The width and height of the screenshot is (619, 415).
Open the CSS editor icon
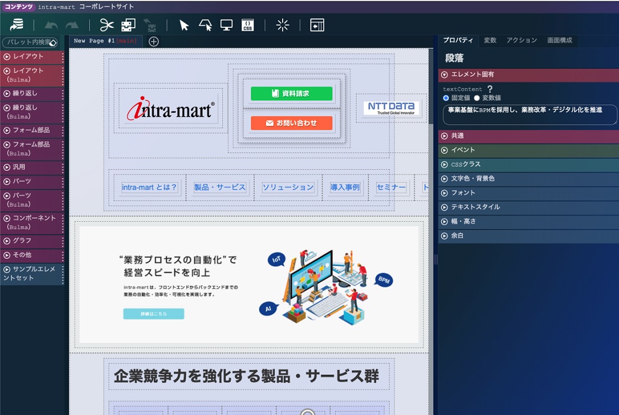(x=247, y=25)
